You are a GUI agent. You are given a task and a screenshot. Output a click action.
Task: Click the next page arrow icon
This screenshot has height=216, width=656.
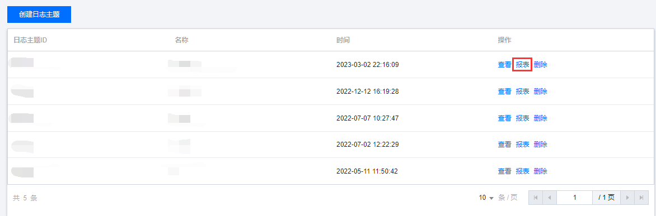pyautogui.click(x=627, y=198)
